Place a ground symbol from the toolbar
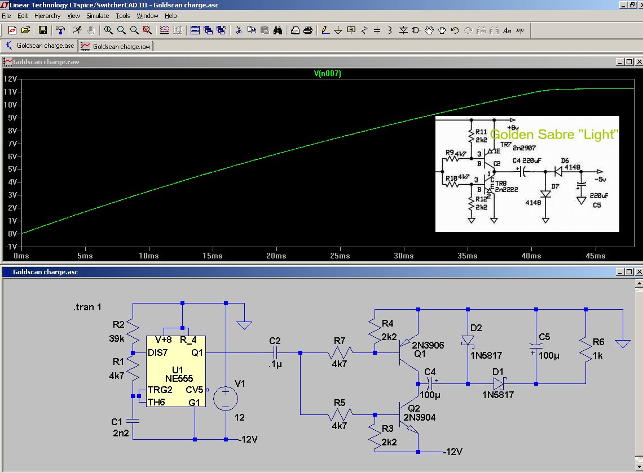The height and width of the screenshot is (473, 643). coord(338,30)
